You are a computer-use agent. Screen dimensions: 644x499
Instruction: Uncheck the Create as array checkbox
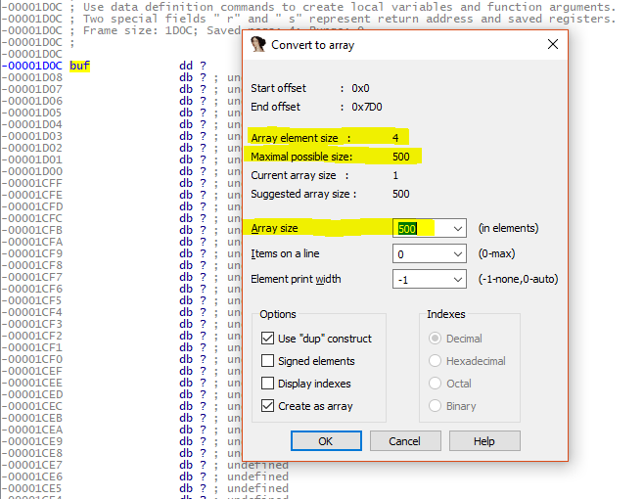pos(268,406)
